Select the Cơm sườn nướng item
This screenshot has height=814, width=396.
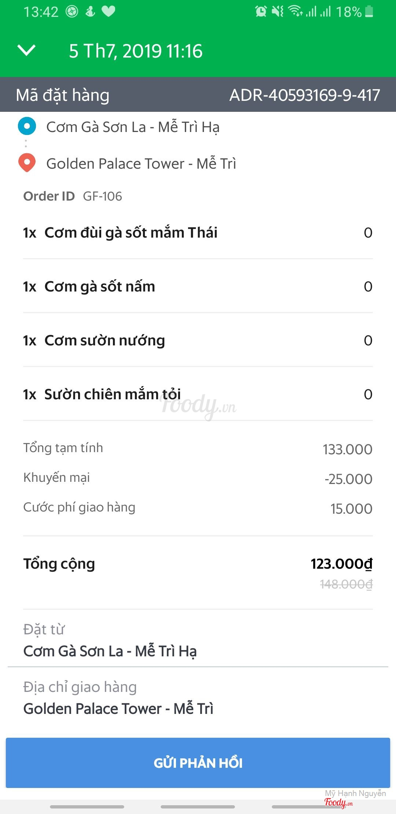[104, 340]
